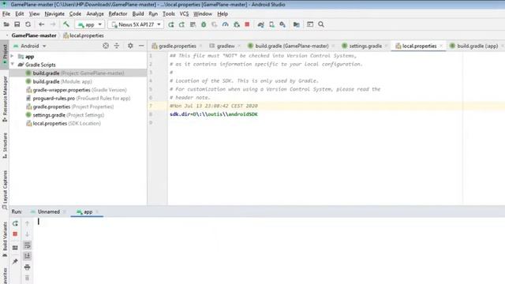
Task: Open the Help menu
Action: pos(223,14)
